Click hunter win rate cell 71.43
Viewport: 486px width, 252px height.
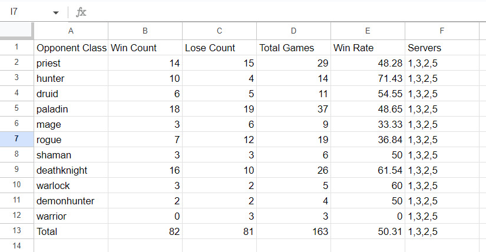tap(368, 78)
